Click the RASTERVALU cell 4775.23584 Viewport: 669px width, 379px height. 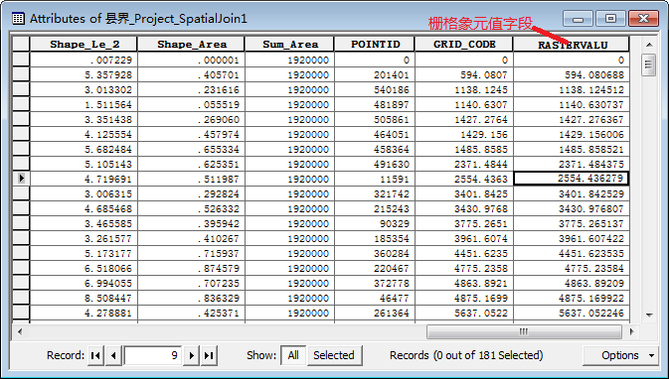click(572, 268)
